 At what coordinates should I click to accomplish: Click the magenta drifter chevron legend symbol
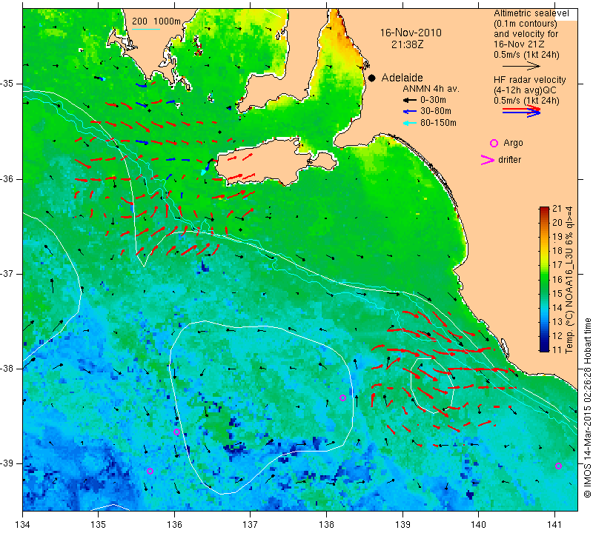click(x=488, y=160)
